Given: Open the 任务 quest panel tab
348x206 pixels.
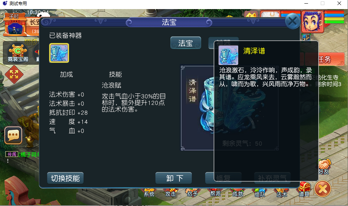Looking at the screenshot, I should tap(324, 59).
